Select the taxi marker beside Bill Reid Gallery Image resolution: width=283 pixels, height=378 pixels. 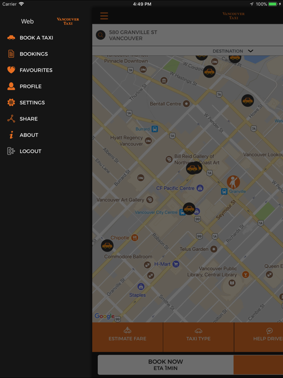point(193,168)
